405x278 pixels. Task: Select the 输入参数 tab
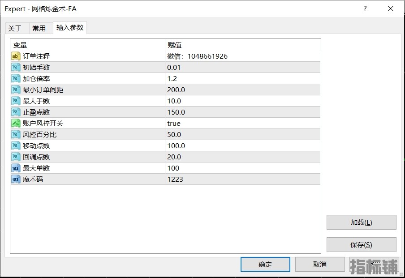tap(70, 28)
